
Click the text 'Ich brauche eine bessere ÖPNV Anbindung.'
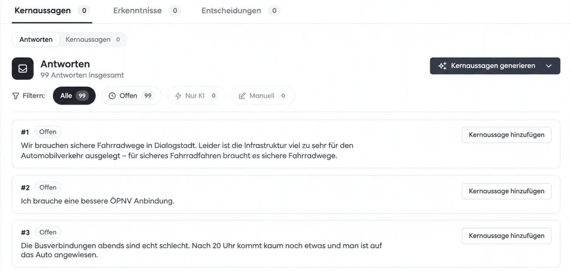98,201
